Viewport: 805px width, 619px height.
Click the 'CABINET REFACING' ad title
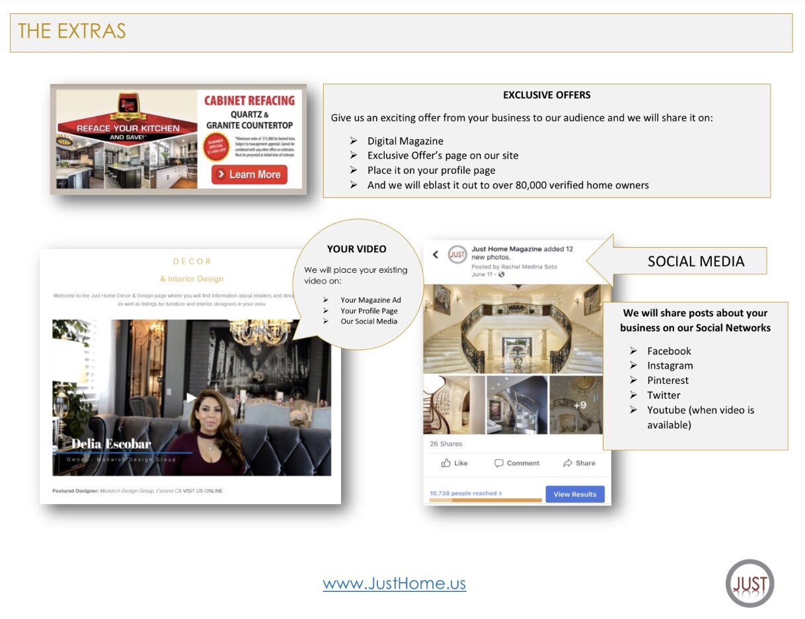pyautogui.click(x=249, y=100)
